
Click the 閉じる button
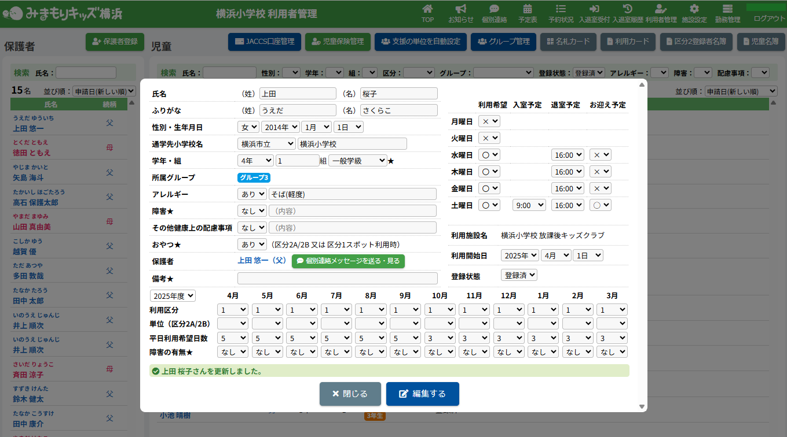click(350, 394)
